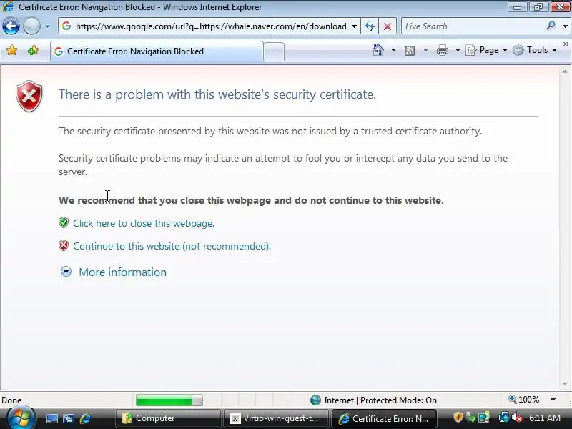The image size is (572, 429).
Task: Print the page using printer icon
Action: 442,50
